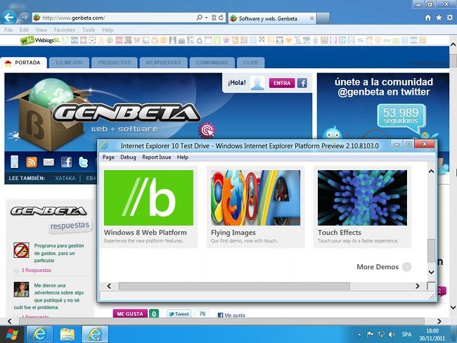Click the email envelope icon on Genbeta
457x343 pixels.
click(x=49, y=162)
